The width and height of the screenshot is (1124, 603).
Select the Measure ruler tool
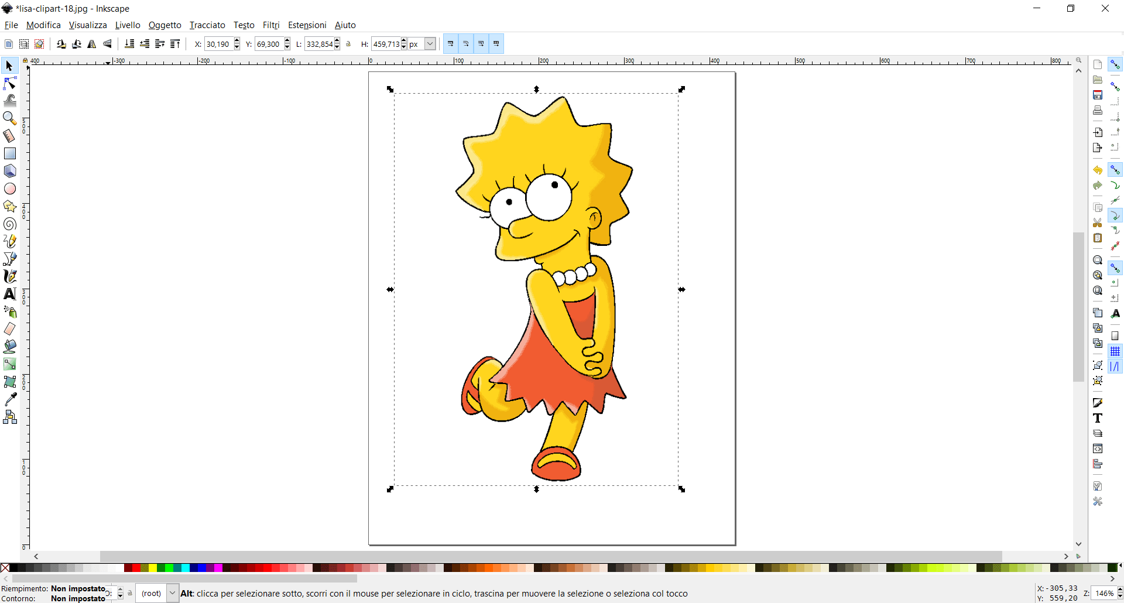click(x=9, y=136)
